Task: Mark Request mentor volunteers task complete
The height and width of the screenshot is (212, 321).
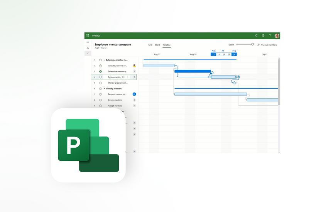Action: [100, 94]
